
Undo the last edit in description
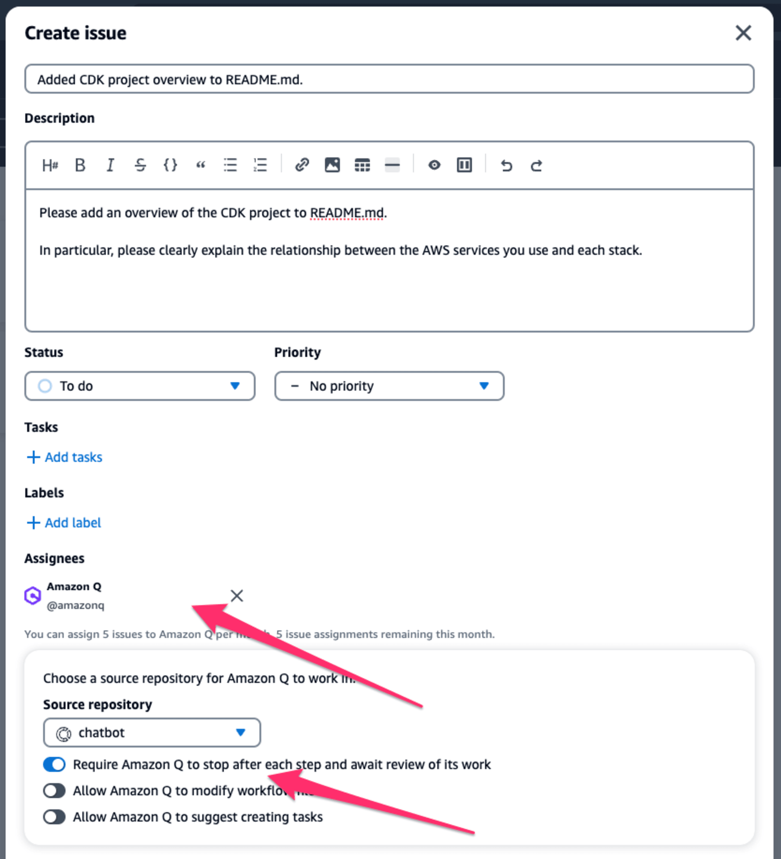[506, 165]
